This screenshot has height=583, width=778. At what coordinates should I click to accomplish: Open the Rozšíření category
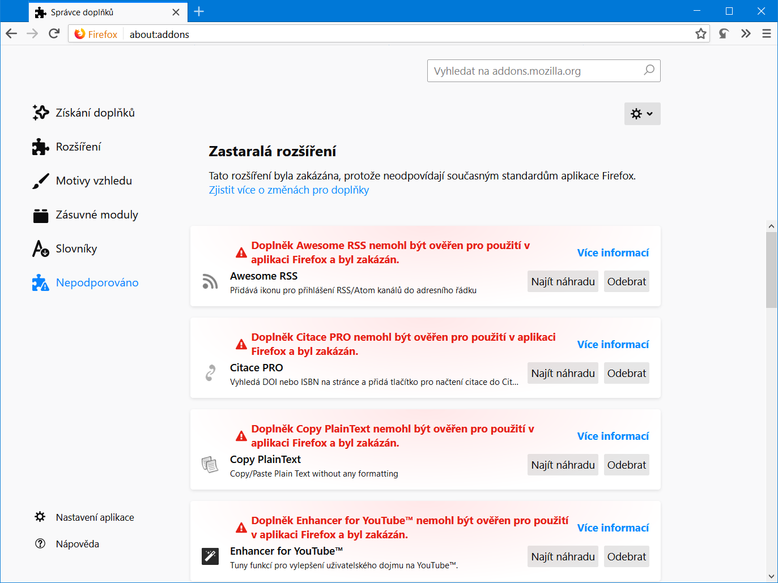click(78, 147)
